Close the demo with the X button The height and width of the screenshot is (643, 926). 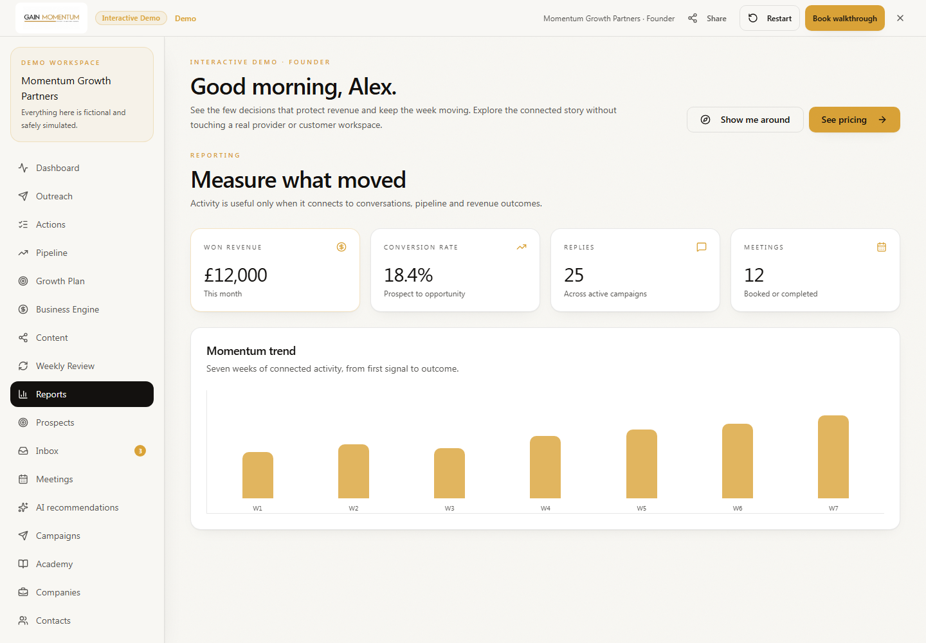coord(900,18)
